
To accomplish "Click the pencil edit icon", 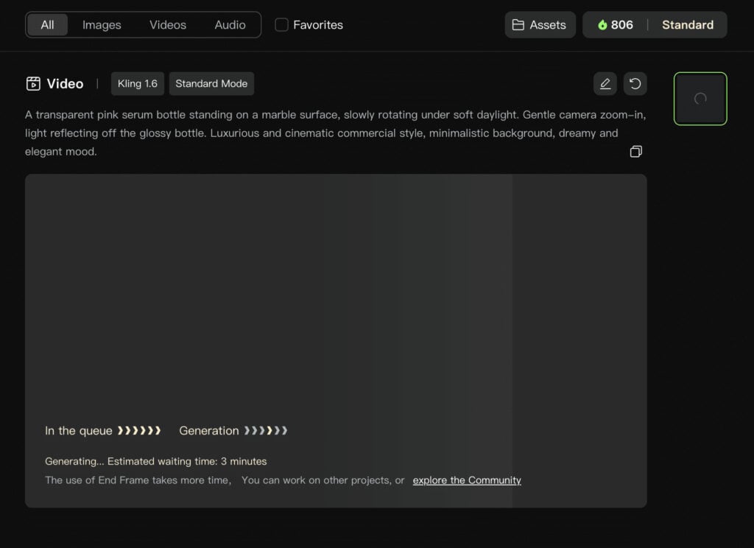I will (605, 84).
